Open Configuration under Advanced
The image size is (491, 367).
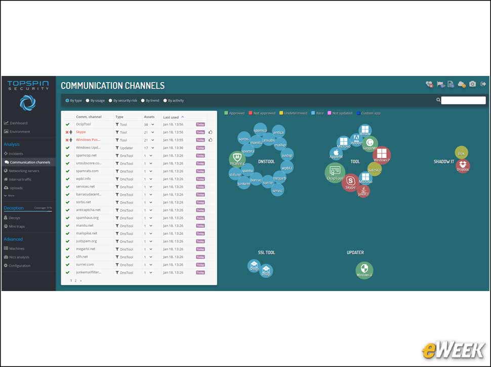(17, 266)
